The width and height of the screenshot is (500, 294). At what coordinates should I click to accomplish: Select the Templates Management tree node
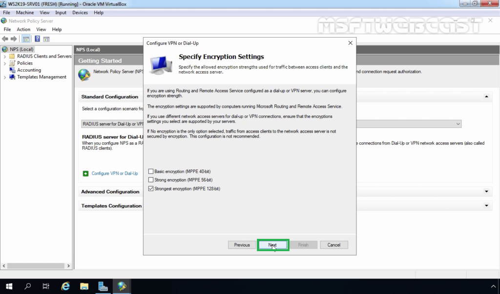click(42, 77)
